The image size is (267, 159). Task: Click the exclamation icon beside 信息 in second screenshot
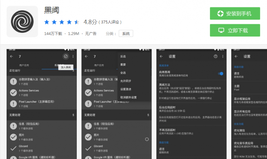(x=88, y=126)
